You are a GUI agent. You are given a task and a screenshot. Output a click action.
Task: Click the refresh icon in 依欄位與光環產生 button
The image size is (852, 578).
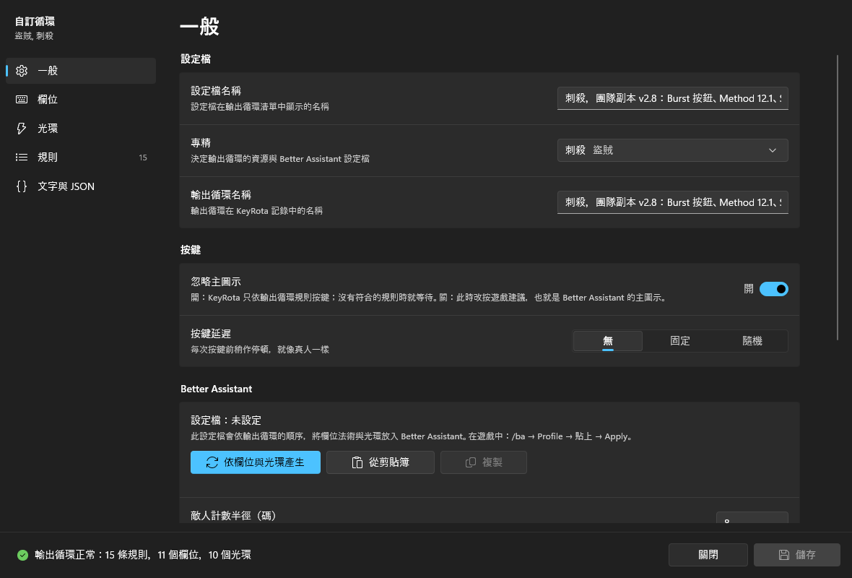(x=212, y=462)
